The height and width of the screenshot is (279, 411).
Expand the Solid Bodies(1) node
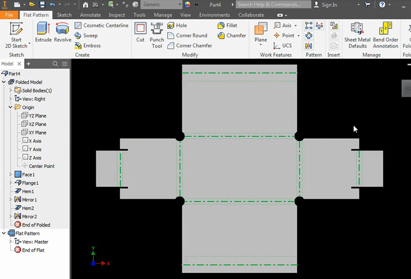11,91
